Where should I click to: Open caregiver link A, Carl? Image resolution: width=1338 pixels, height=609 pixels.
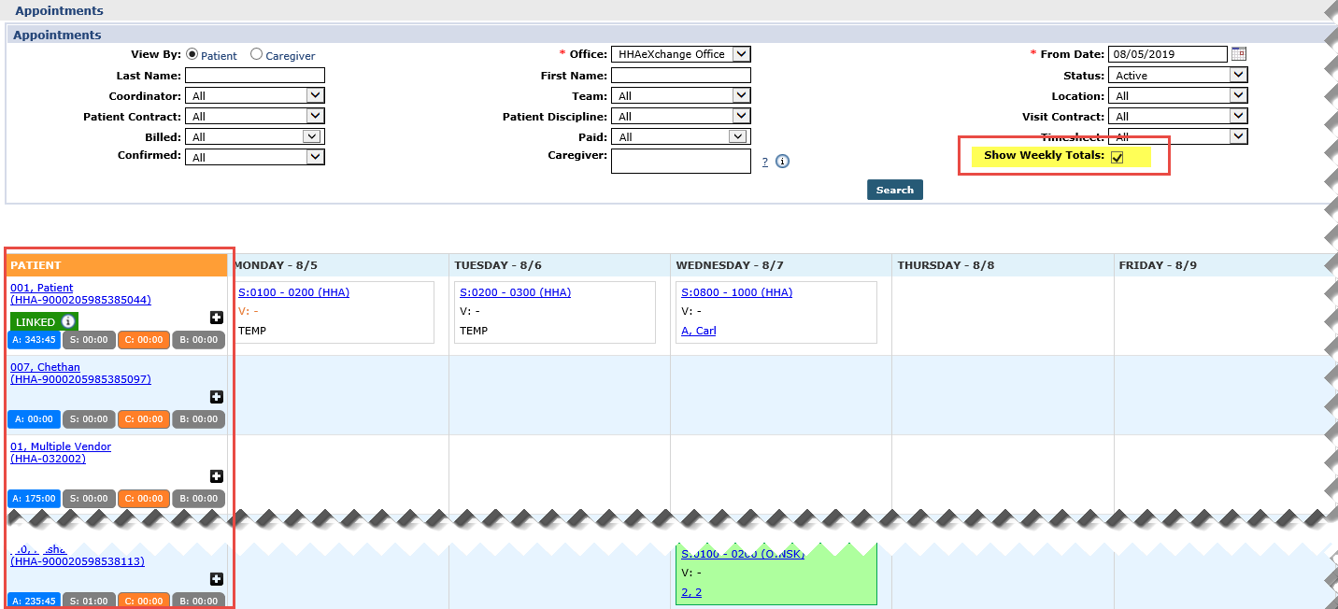[x=699, y=331]
